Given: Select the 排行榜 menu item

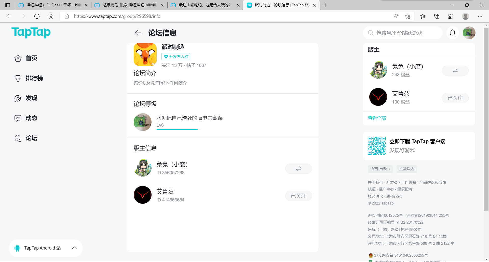Looking at the screenshot, I should point(34,78).
